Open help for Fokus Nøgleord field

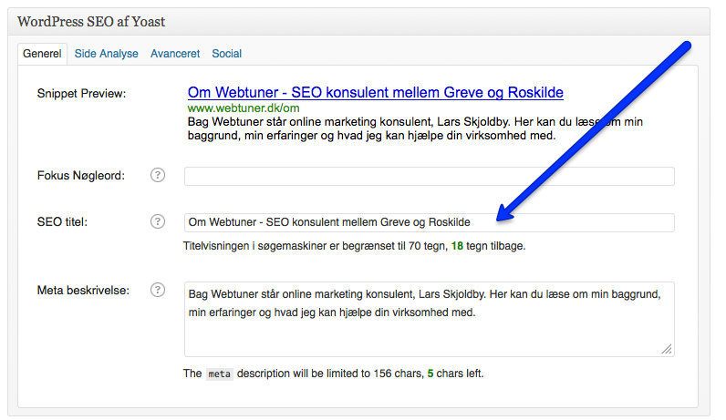point(158,175)
